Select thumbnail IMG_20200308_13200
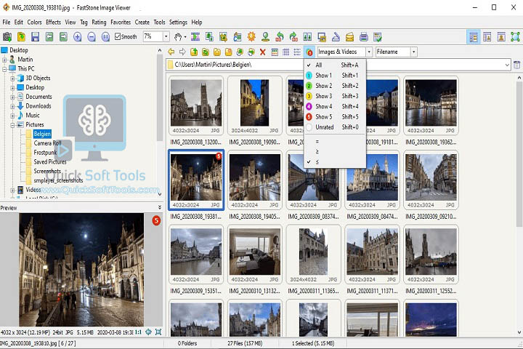The height and width of the screenshot is (349, 523). [x=196, y=105]
